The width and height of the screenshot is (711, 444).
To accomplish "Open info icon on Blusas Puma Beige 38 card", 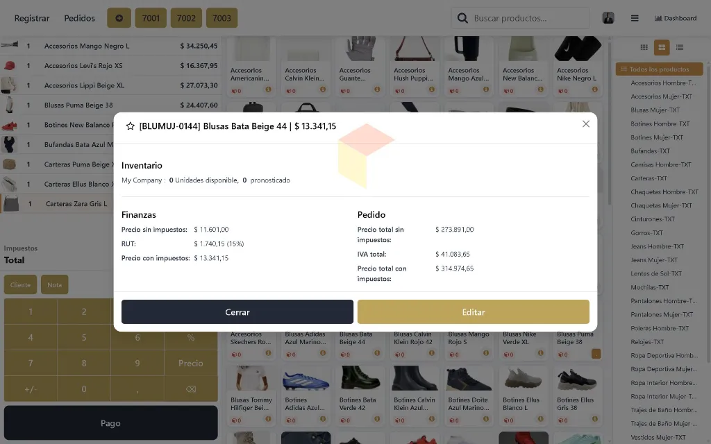I will [596, 353].
